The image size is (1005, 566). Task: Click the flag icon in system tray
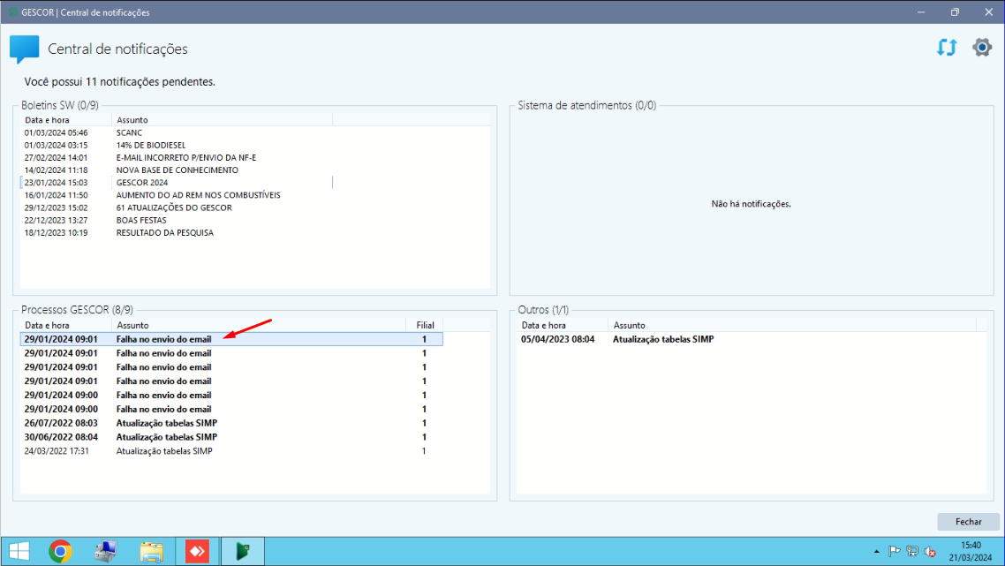coord(894,551)
